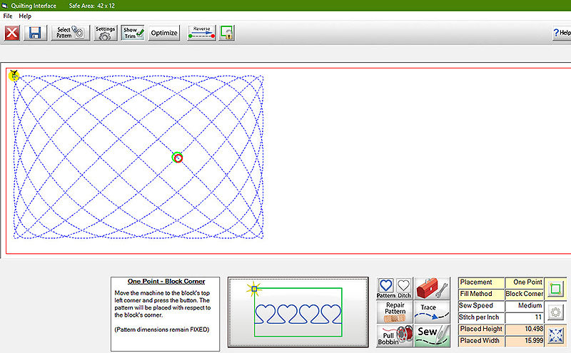
Task: Open the File menu
Action: 8,16
